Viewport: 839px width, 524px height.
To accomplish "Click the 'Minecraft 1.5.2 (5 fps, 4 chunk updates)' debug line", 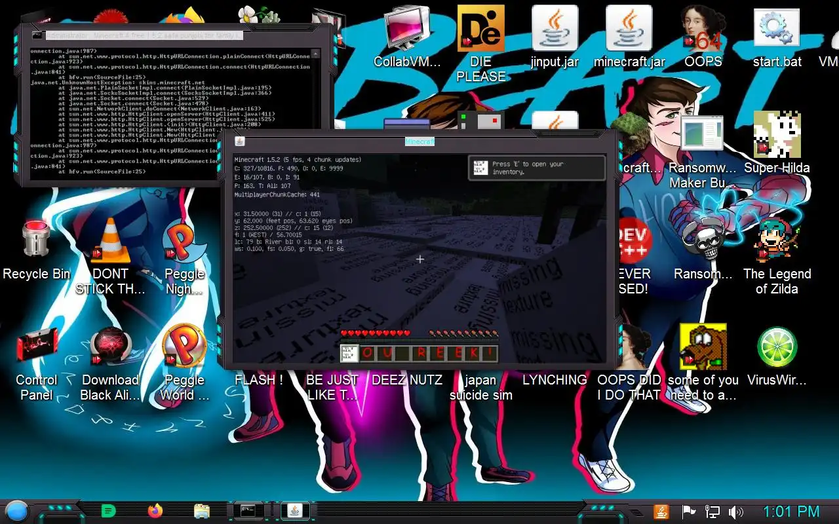I will point(298,160).
